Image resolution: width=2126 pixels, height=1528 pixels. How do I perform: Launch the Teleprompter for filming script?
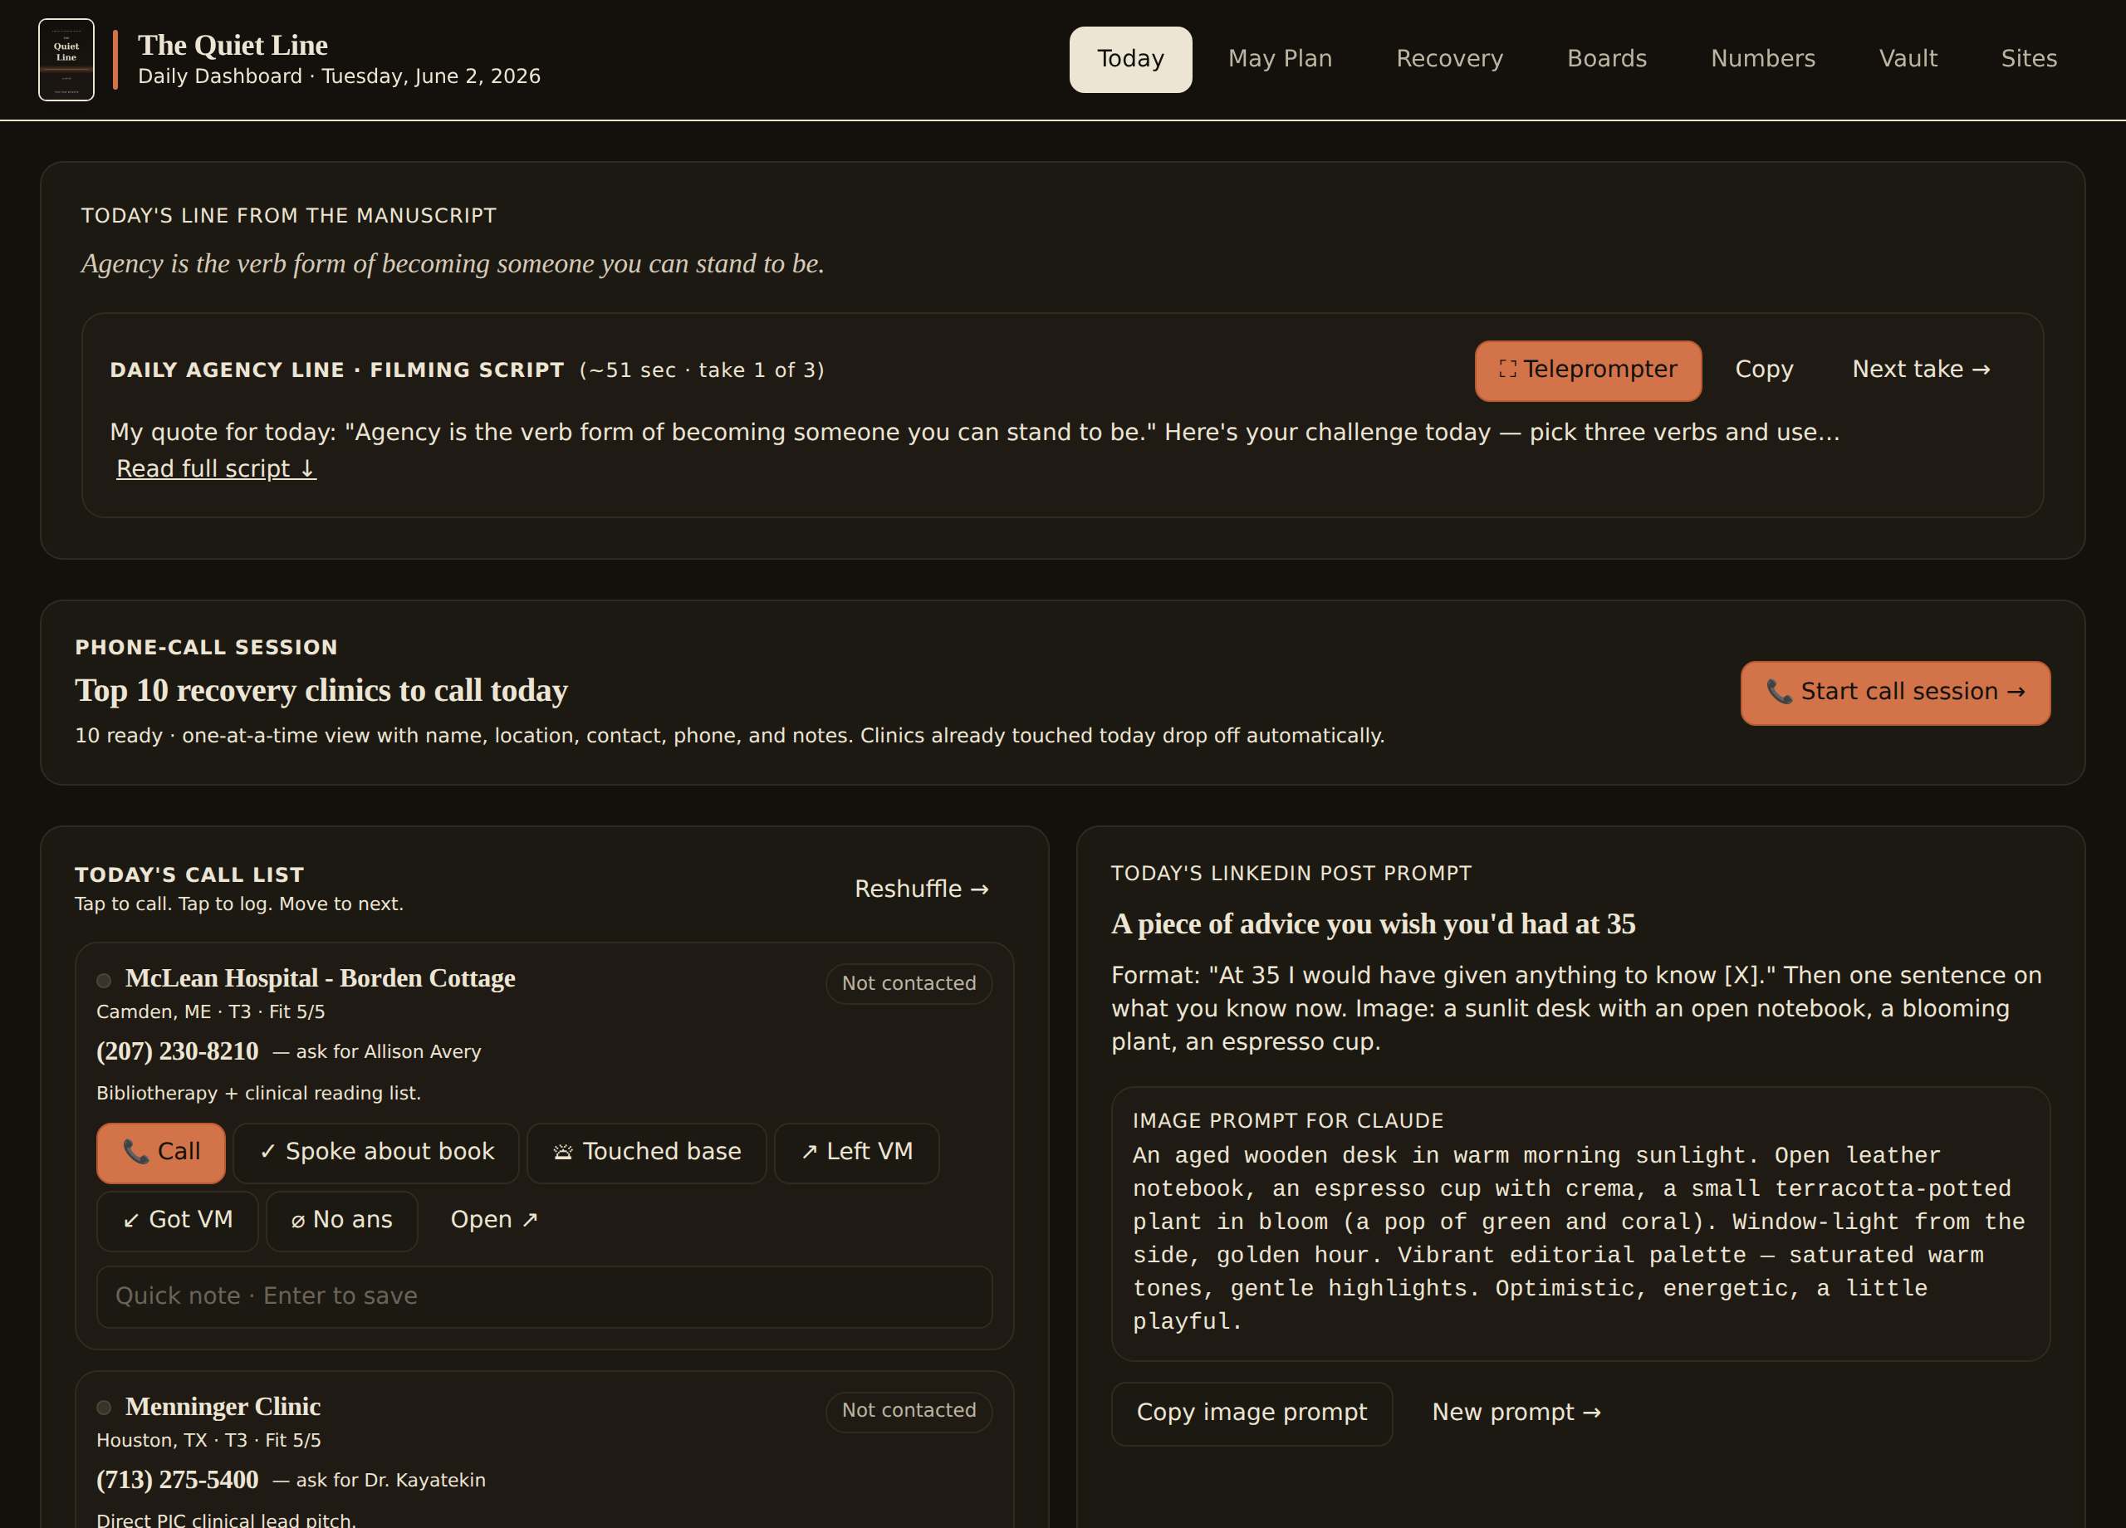tap(1588, 370)
